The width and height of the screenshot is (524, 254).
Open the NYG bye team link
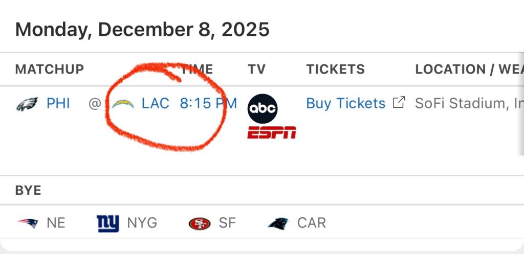click(142, 223)
